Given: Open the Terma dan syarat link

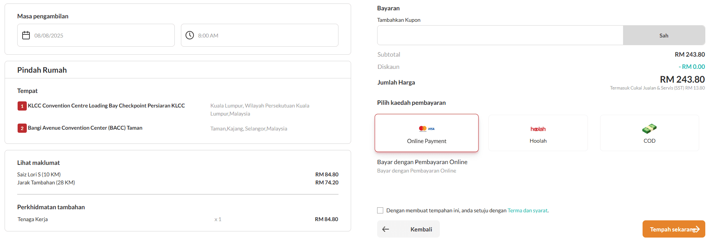Looking at the screenshot, I should pos(527,210).
